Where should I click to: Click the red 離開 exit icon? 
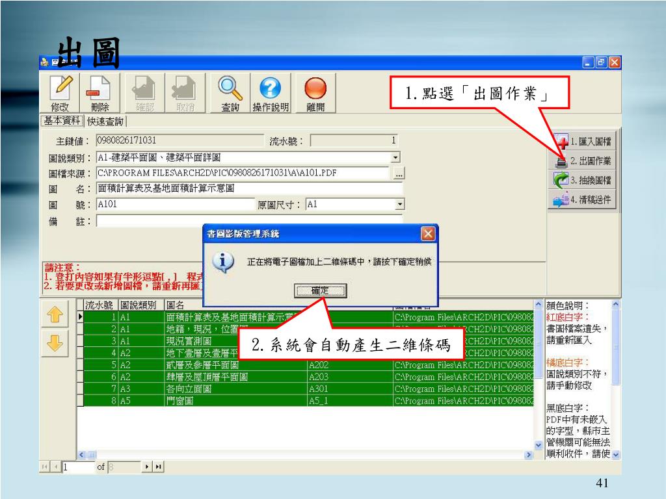(x=315, y=93)
